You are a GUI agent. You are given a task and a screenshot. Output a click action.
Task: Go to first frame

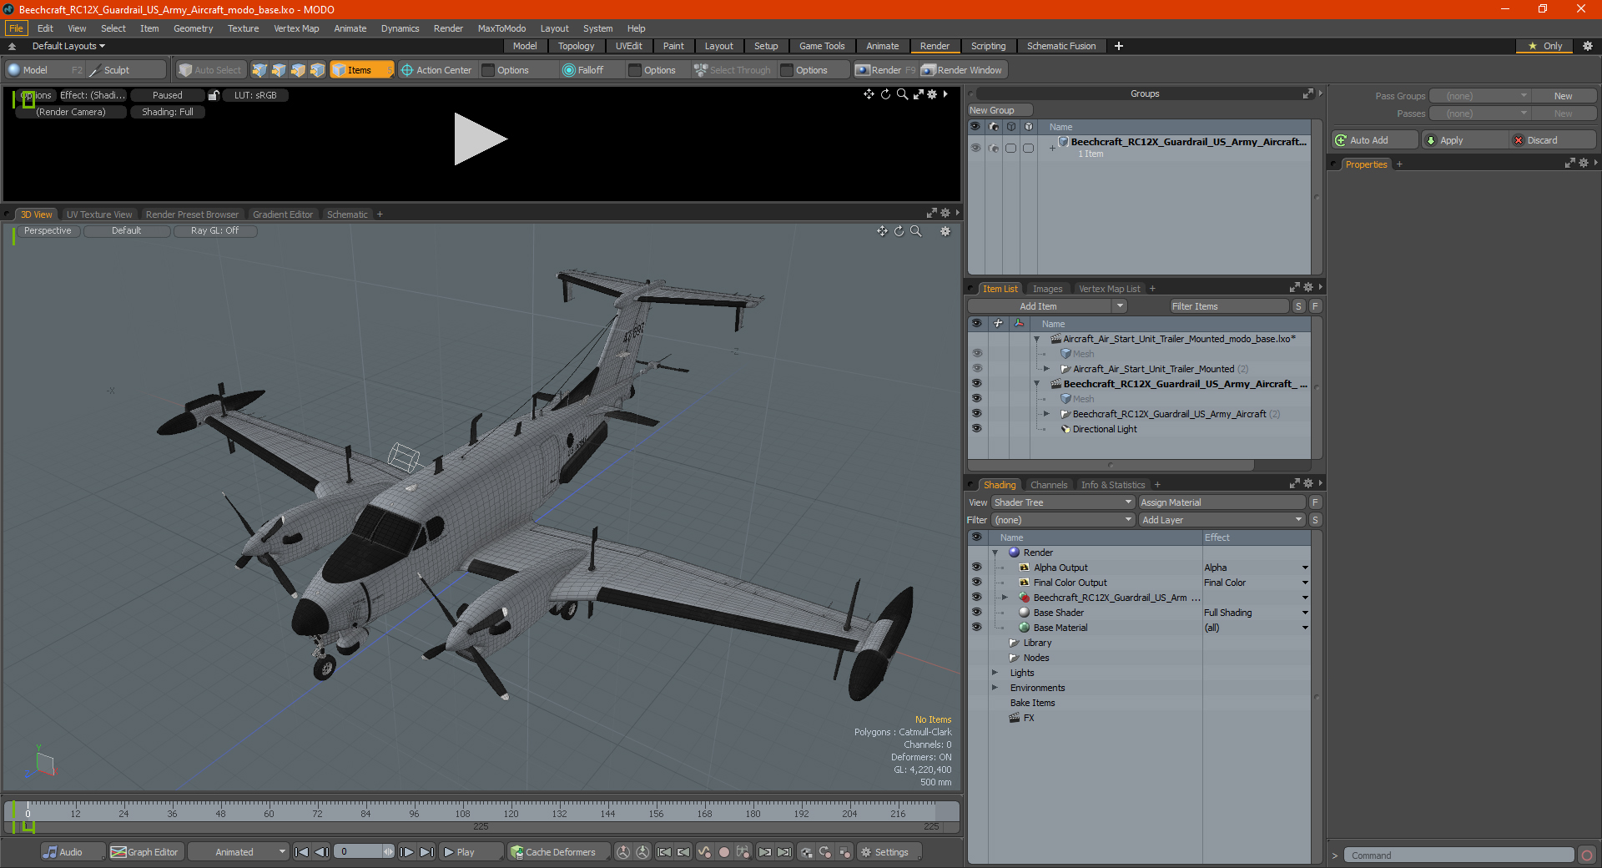302,852
